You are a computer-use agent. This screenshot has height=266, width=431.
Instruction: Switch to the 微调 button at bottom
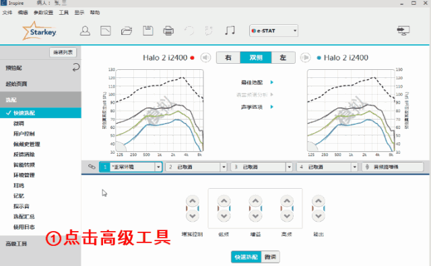(270, 257)
